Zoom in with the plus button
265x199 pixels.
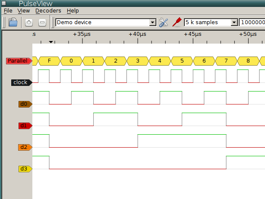click(x=29, y=22)
